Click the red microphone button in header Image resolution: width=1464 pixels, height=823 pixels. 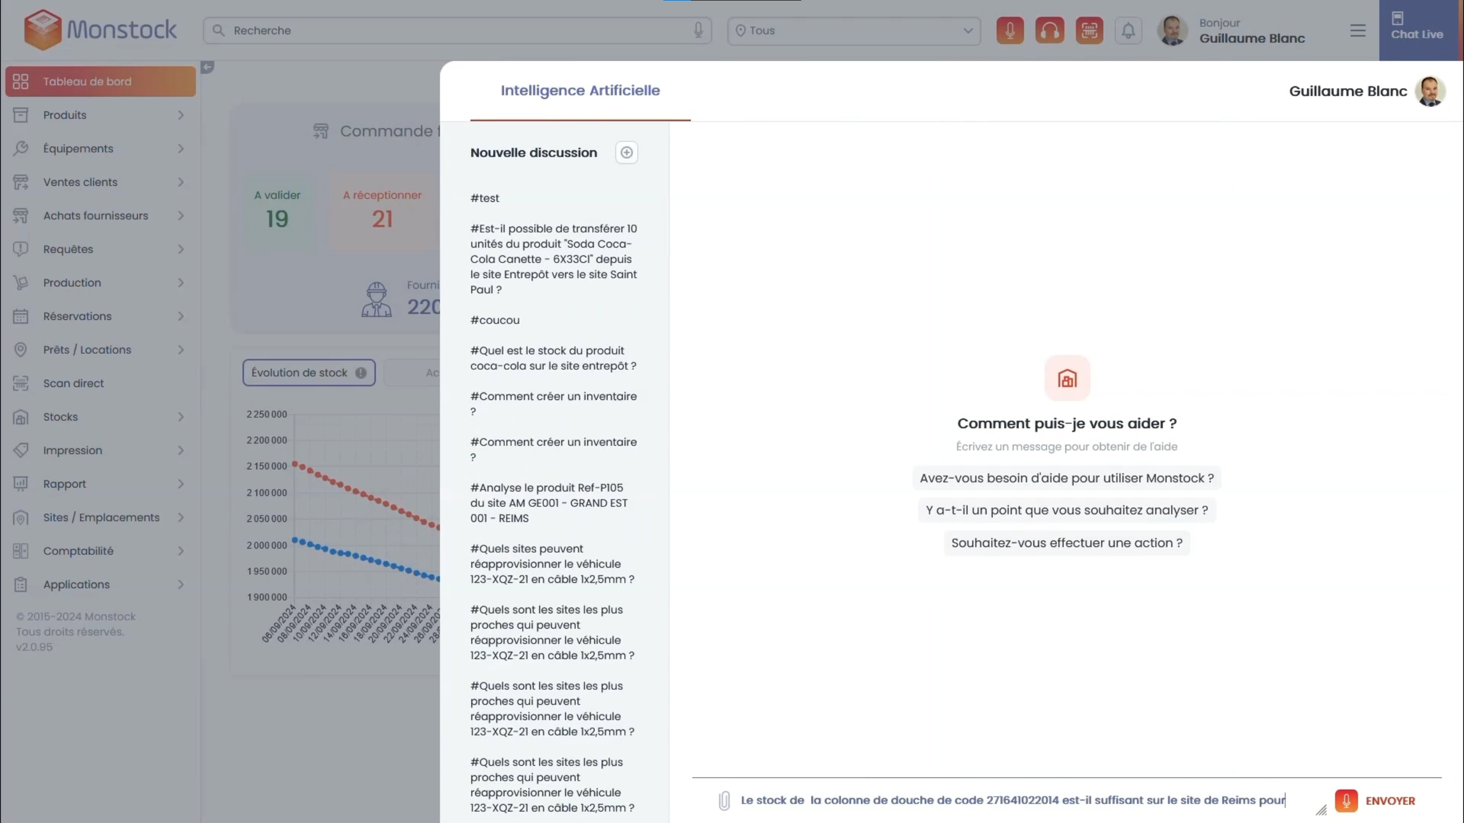coord(1010,30)
